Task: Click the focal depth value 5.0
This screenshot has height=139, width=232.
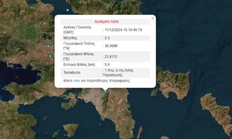Action: 107,65
